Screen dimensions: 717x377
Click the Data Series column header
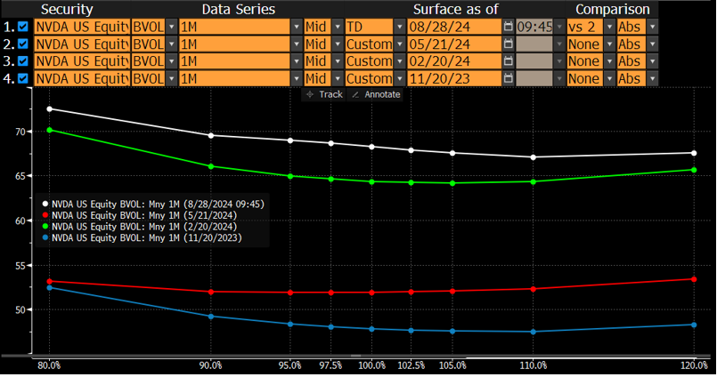238,9
